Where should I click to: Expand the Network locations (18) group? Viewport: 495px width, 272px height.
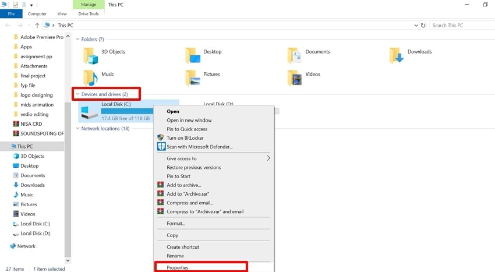pyautogui.click(x=77, y=129)
